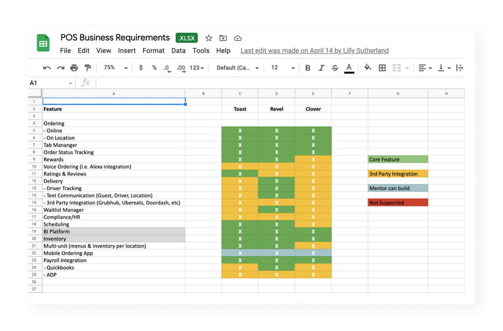Select the Clover column heading cell

coord(313,109)
